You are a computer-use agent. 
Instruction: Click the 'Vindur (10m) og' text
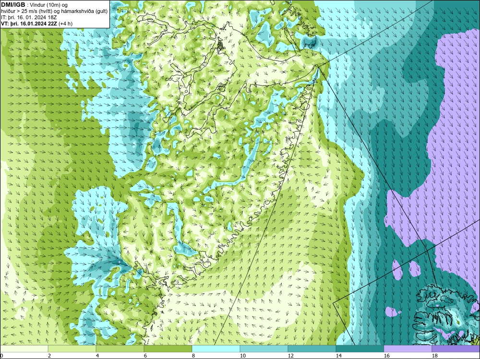(x=49, y=5)
